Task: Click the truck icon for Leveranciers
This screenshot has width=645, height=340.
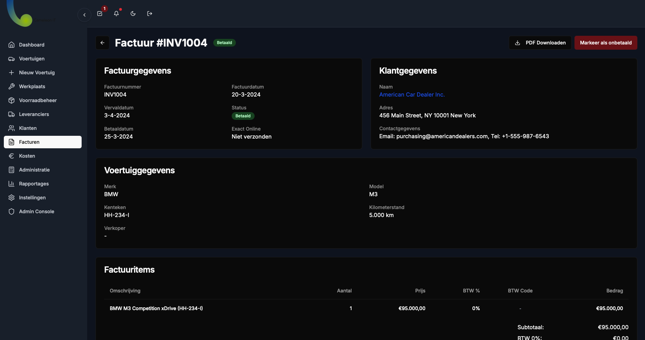Action: 11,114
